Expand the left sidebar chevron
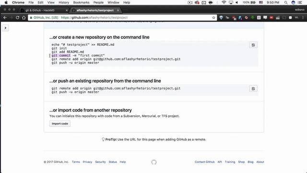The width and height of the screenshot is (307, 173). (x=5, y=28)
